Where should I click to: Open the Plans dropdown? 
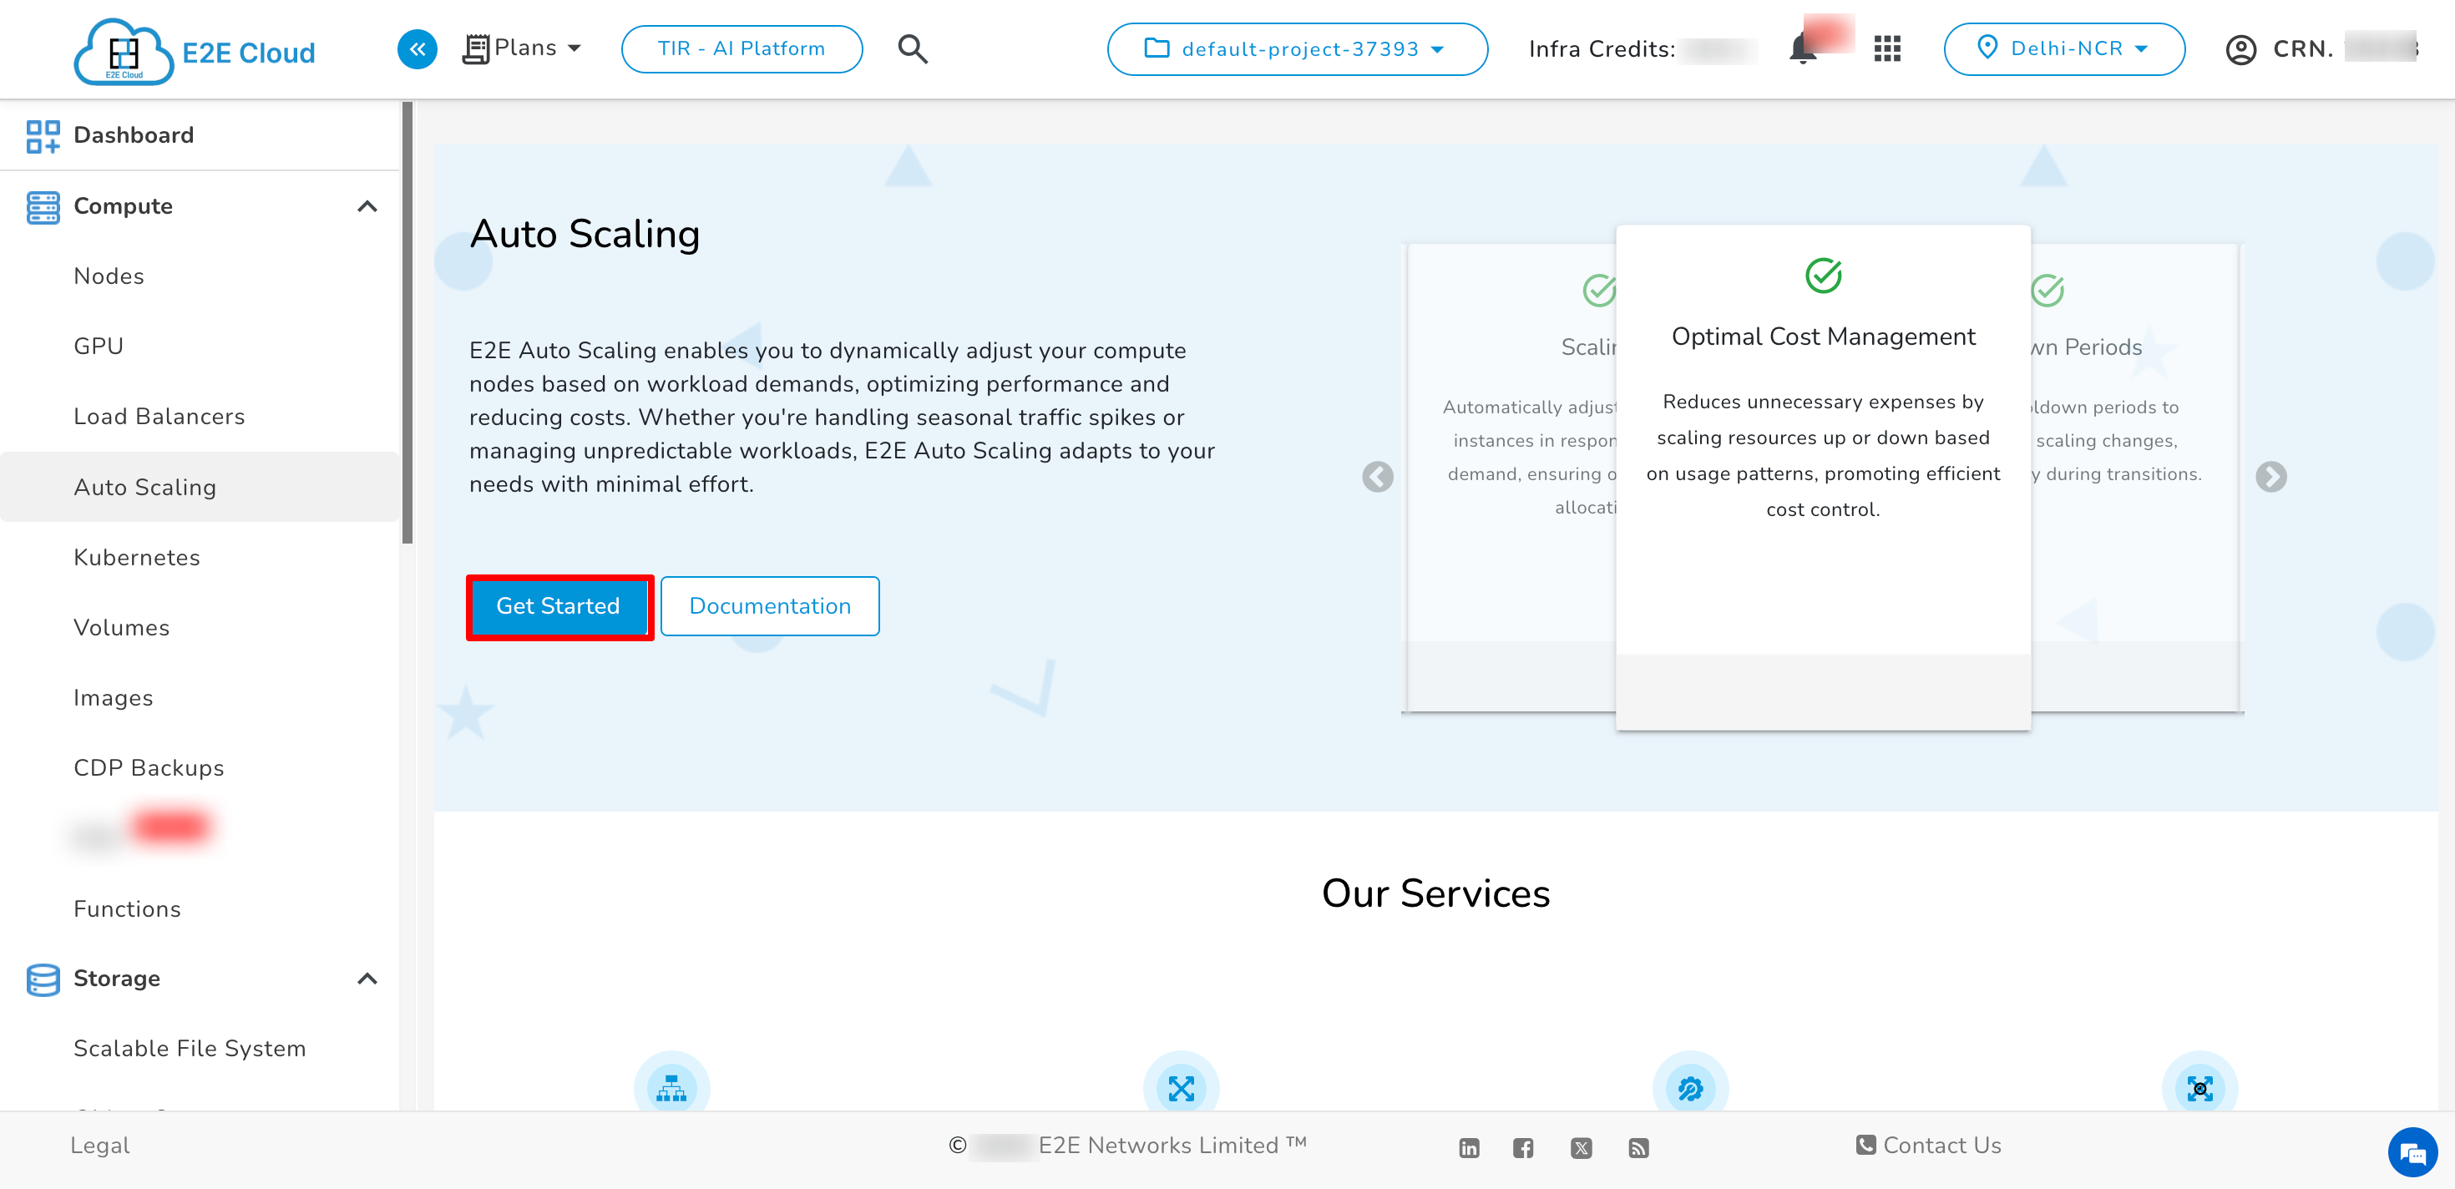(521, 48)
